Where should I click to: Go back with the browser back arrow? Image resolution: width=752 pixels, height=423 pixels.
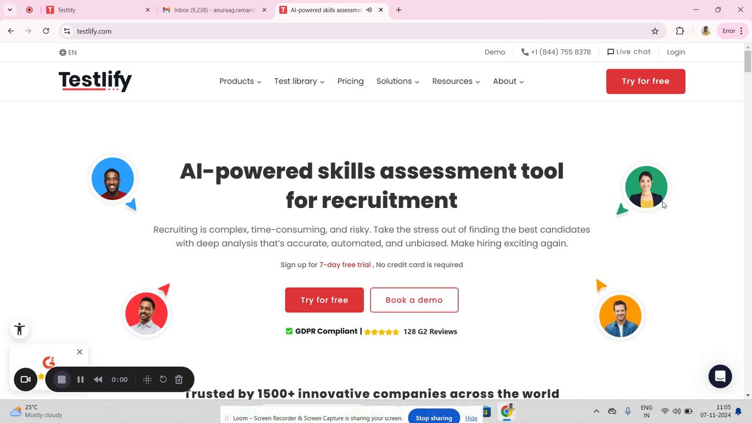tap(11, 31)
